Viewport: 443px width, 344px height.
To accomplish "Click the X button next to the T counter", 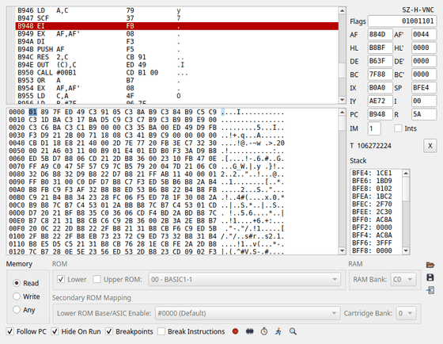I will click(x=430, y=146).
